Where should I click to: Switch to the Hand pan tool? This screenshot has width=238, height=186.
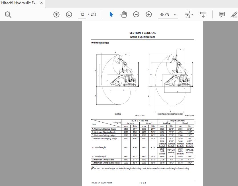[x=124, y=14]
